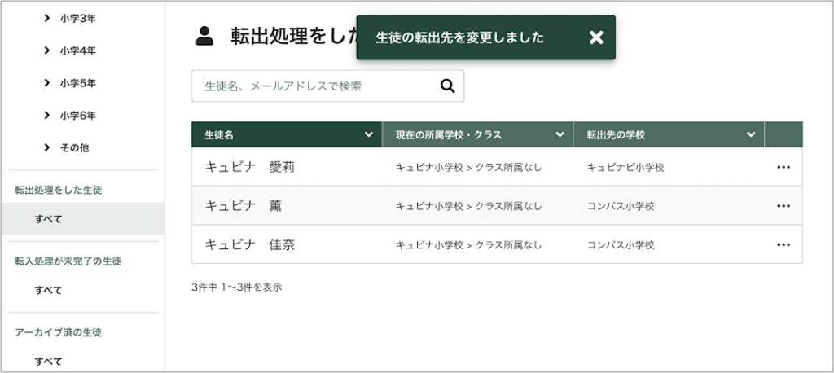Image resolution: width=834 pixels, height=373 pixels.
Task: Close the 生徒の転出先を変更しました notification
Action: (596, 37)
